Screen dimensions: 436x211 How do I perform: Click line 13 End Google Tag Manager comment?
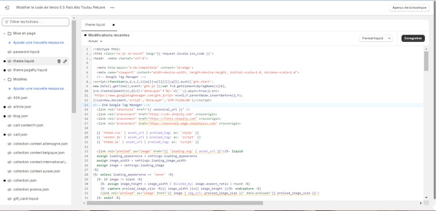coord(121,105)
